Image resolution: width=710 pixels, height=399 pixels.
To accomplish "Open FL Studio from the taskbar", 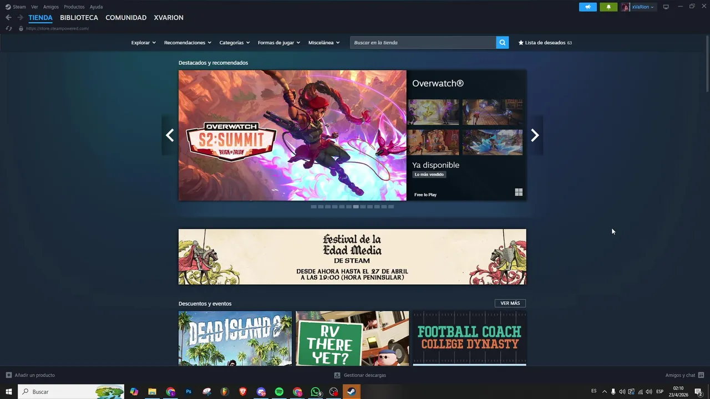I will 225,392.
